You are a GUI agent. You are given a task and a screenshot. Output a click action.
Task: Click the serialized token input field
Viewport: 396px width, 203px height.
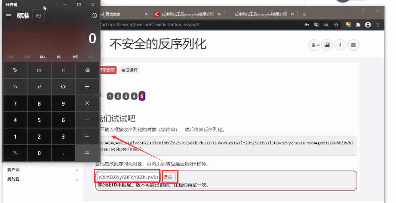[x=128, y=177]
